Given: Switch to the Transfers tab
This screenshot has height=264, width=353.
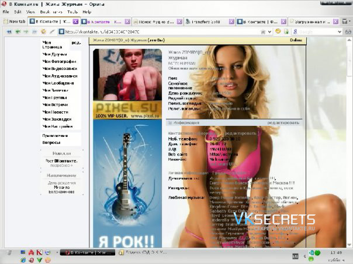Looking at the screenshot, I should coord(210,22).
